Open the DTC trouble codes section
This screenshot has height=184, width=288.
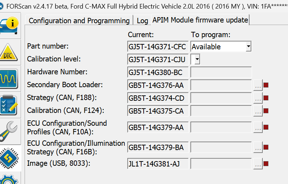pos(9,53)
